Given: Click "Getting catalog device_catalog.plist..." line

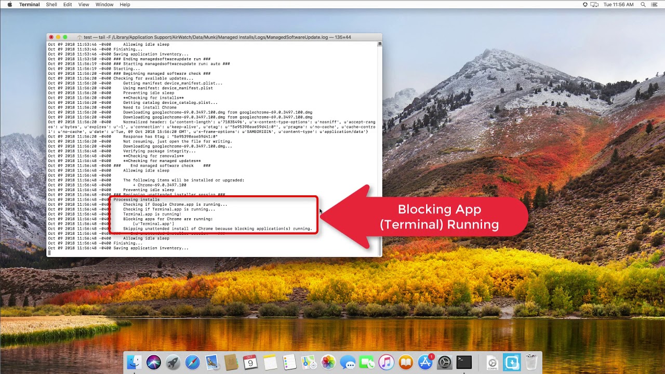Looking at the screenshot, I should coord(170,102).
